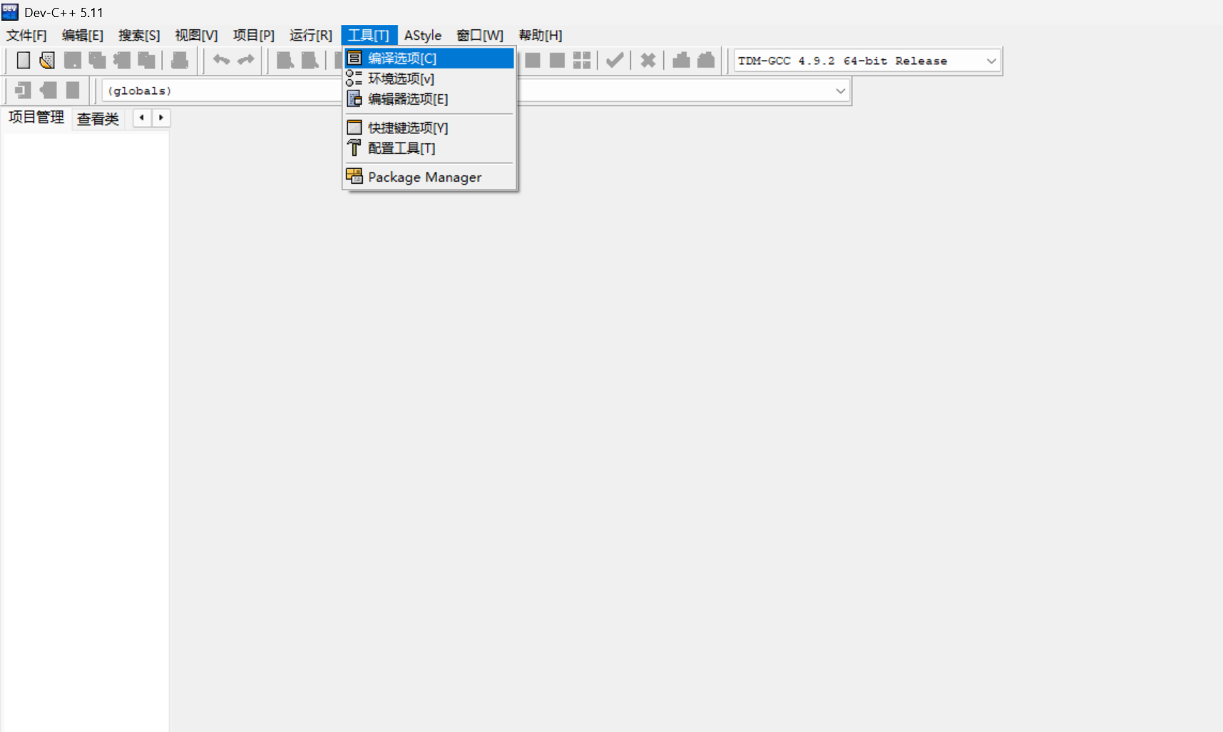Choose 编译选项[C] from the Tools menu

pos(429,58)
